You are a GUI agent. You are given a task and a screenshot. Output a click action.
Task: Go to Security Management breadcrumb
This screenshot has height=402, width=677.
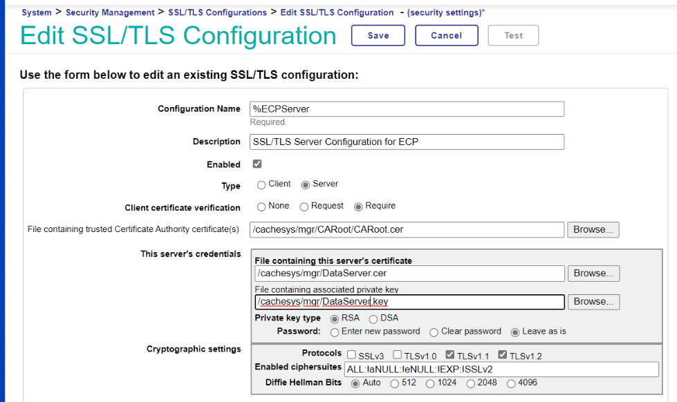point(110,12)
